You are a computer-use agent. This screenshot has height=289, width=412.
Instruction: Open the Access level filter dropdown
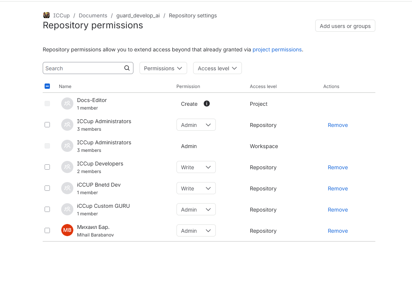pyautogui.click(x=217, y=68)
